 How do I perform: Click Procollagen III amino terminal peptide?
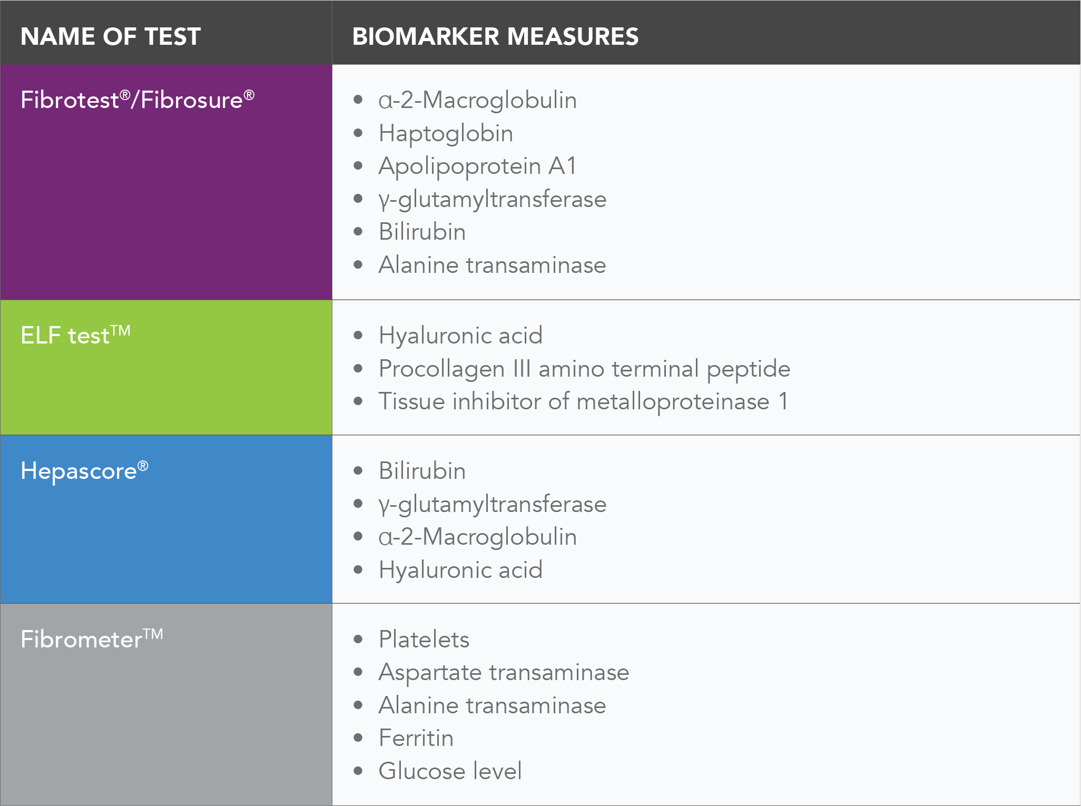[x=584, y=368]
